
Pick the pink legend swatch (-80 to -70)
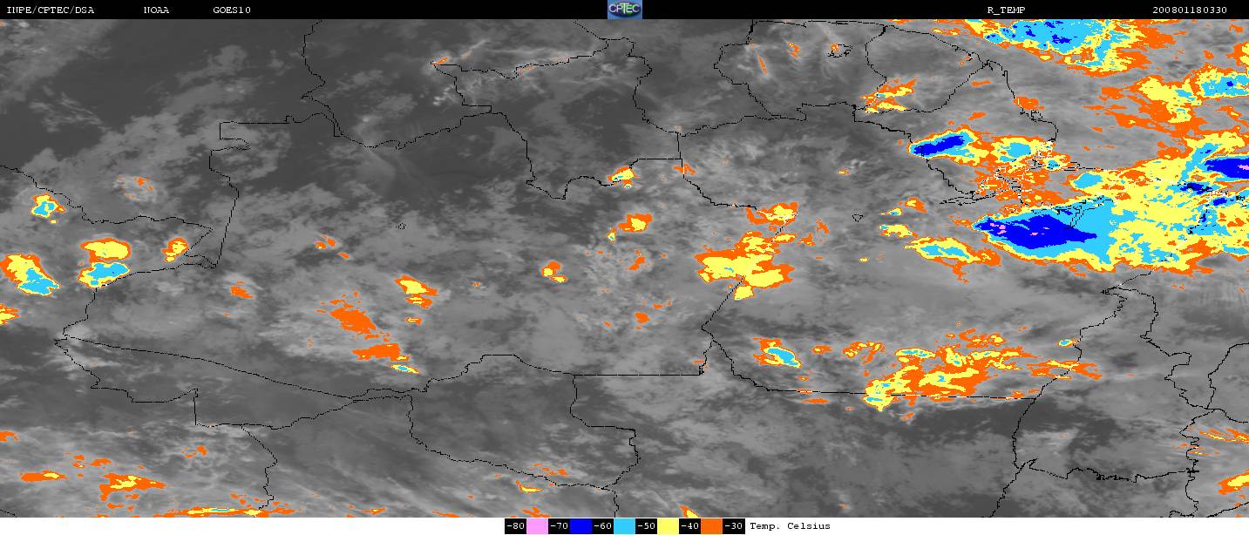click(x=537, y=526)
